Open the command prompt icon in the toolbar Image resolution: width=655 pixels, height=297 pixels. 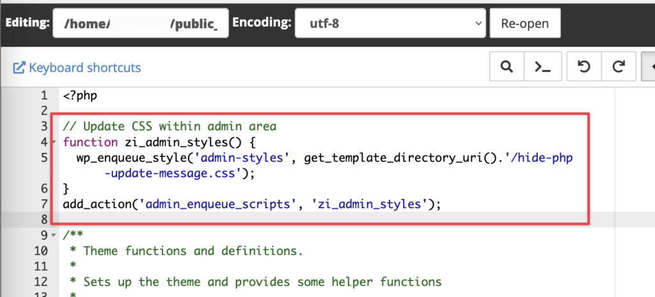(543, 67)
